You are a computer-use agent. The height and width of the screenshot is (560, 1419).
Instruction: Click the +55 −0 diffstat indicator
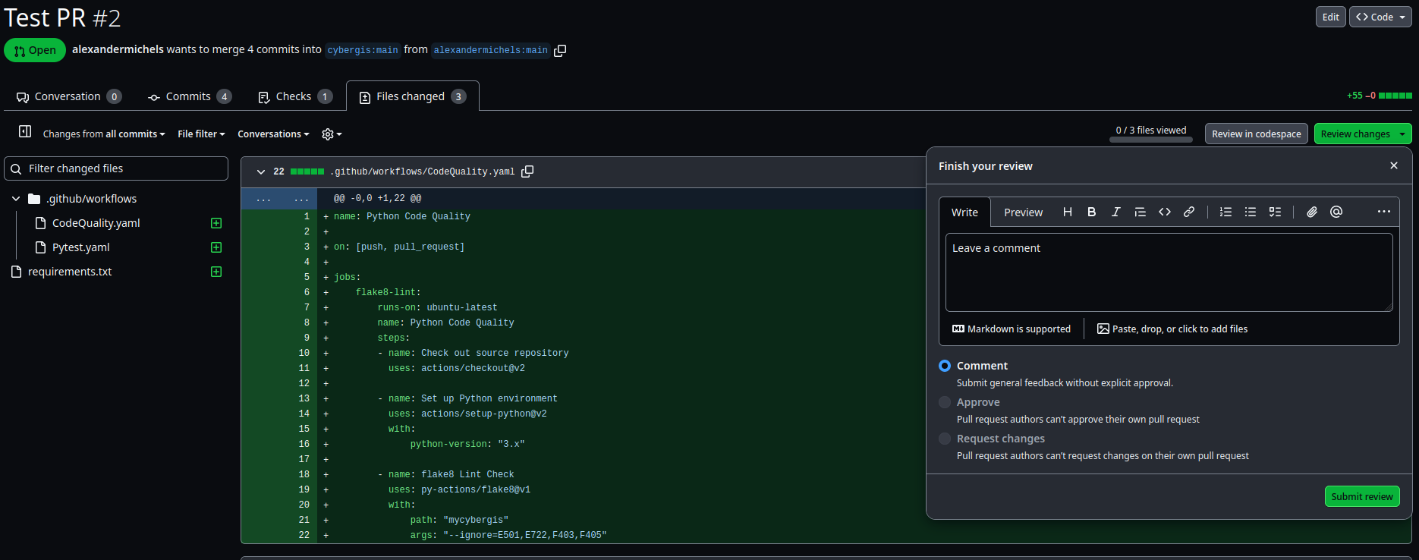(x=1379, y=96)
